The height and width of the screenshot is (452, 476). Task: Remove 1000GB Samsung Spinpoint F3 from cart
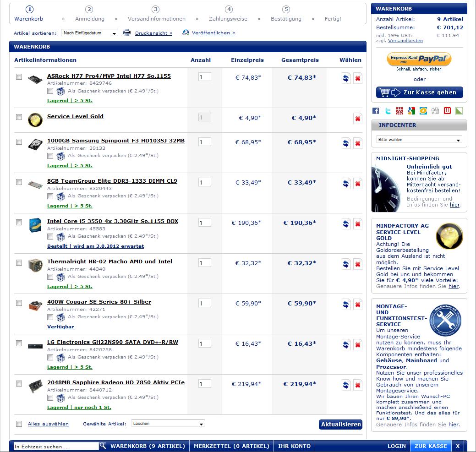click(358, 143)
